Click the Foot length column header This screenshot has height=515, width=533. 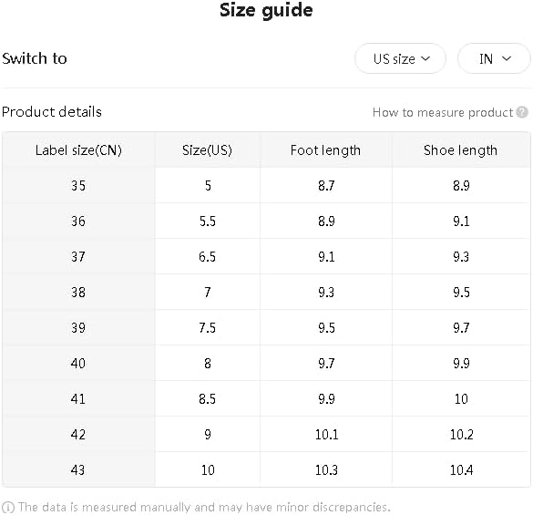(325, 150)
